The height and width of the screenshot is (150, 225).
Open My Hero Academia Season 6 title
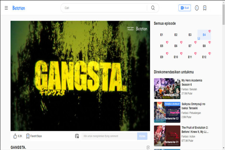click(x=192, y=82)
